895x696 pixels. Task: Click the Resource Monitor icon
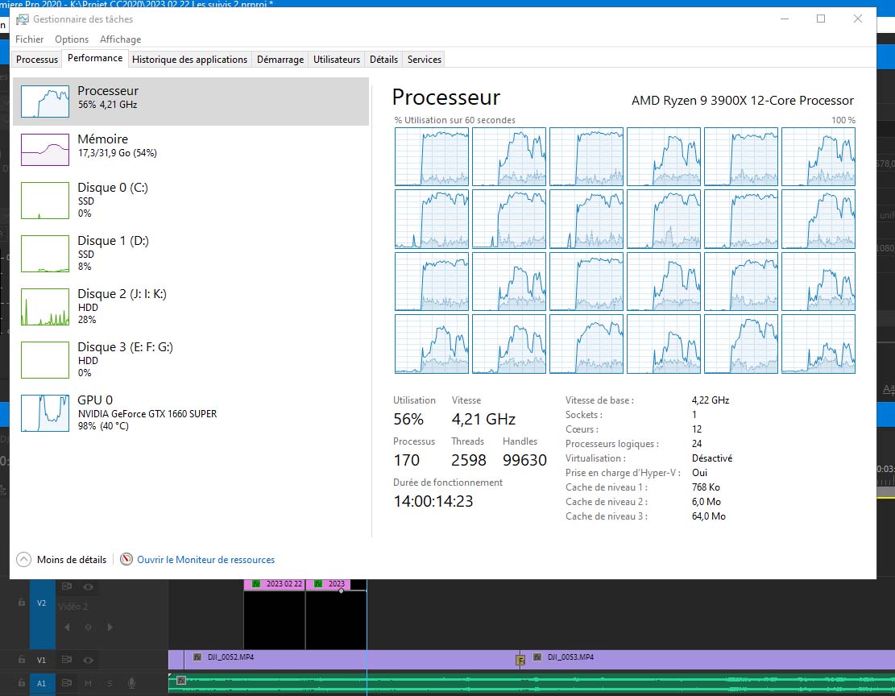click(x=126, y=559)
